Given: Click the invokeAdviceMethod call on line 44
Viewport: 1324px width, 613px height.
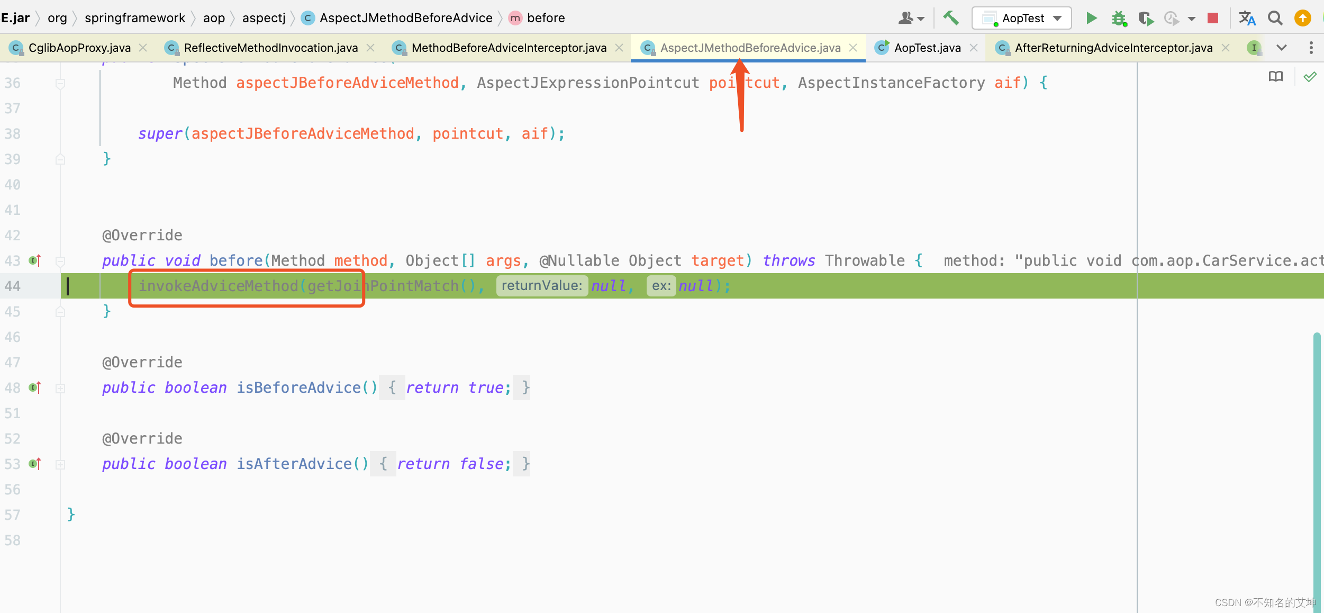Looking at the screenshot, I should tap(219, 286).
